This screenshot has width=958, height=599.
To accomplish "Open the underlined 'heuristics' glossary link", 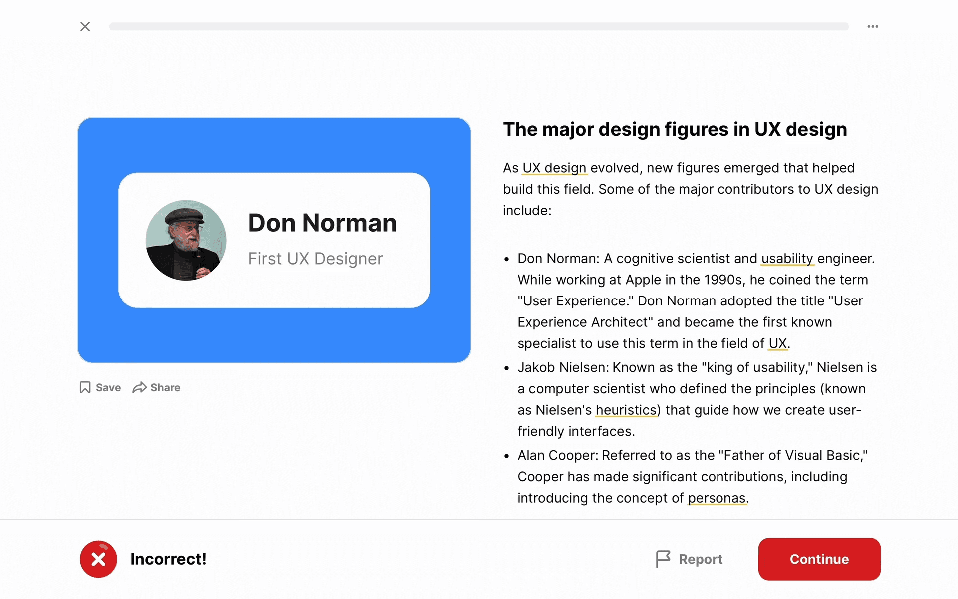I will coord(626,410).
